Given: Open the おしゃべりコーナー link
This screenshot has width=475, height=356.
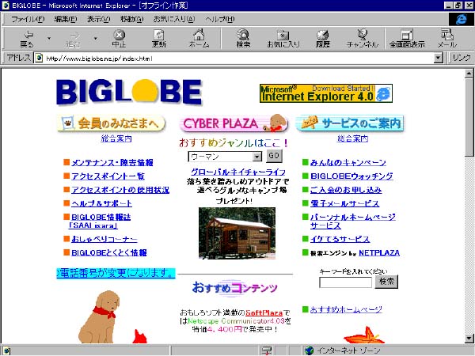Looking at the screenshot, I should click(x=104, y=239).
